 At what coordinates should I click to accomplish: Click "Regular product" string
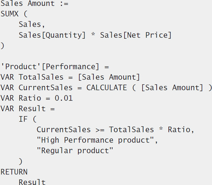coord(75,151)
